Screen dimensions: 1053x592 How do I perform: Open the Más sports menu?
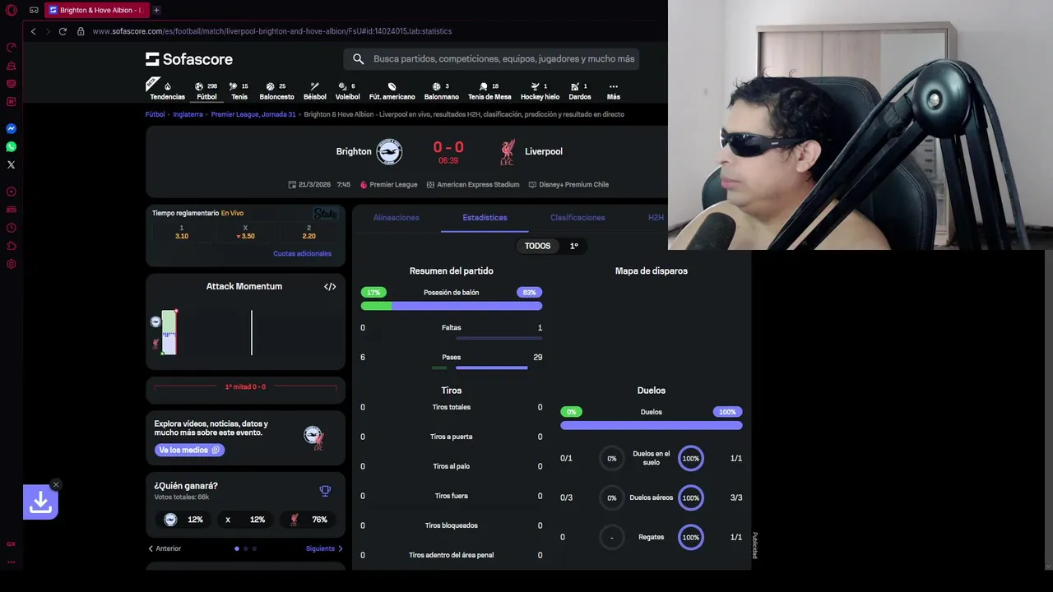(614, 90)
